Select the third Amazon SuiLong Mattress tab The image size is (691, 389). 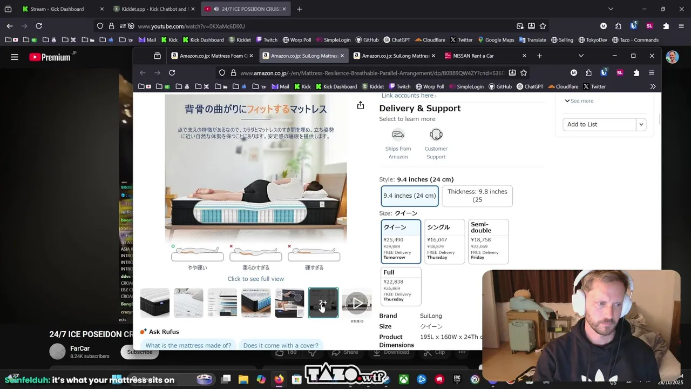394,56
